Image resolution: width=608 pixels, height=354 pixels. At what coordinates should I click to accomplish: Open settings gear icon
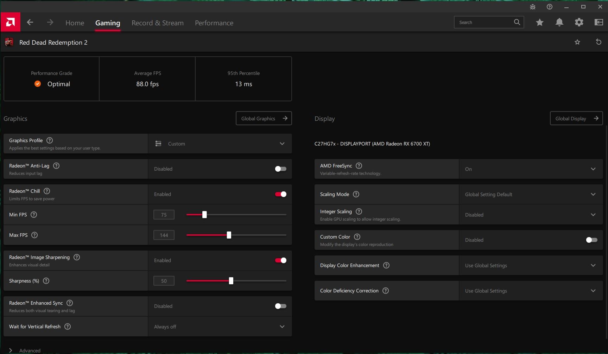point(579,23)
